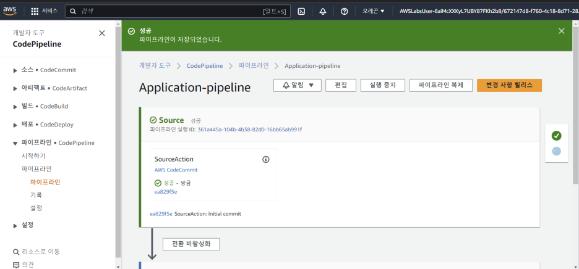Click the 변경 사항 릴리스 button
The image size is (579, 269).
pyautogui.click(x=510, y=85)
